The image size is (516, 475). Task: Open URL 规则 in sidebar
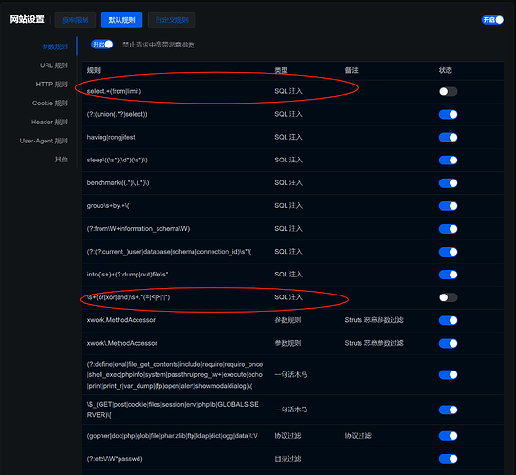[54, 66]
